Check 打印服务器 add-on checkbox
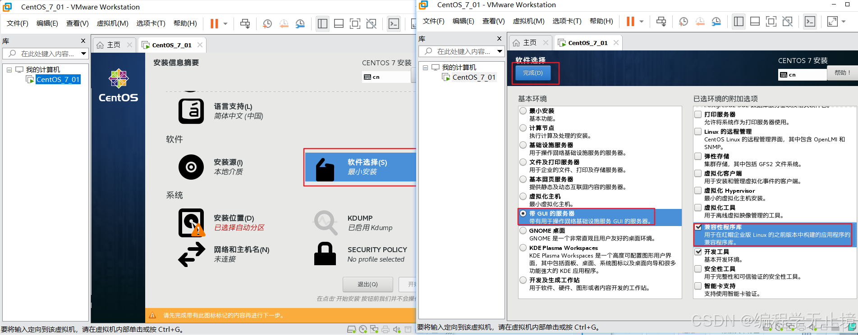858x335 pixels. click(698, 114)
